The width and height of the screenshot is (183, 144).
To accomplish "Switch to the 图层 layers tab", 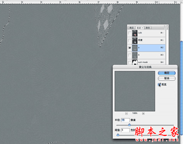I will [x=131, y=28].
